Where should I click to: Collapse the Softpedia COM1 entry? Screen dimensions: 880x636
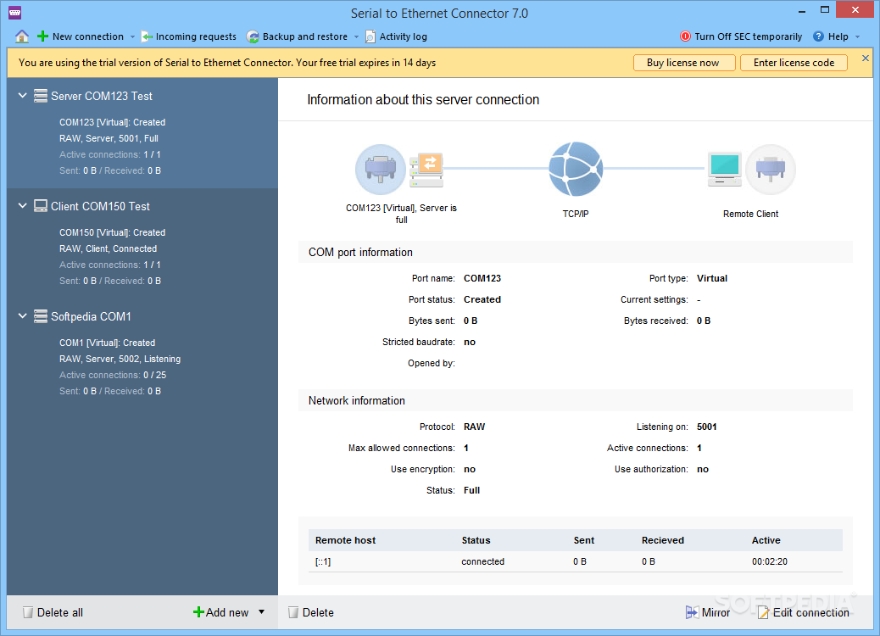click(22, 316)
